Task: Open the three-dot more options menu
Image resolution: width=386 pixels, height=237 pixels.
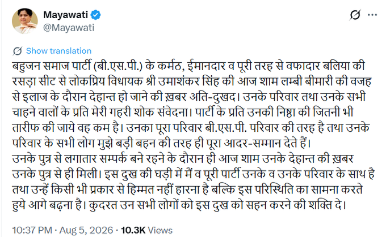Action: (x=372, y=15)
